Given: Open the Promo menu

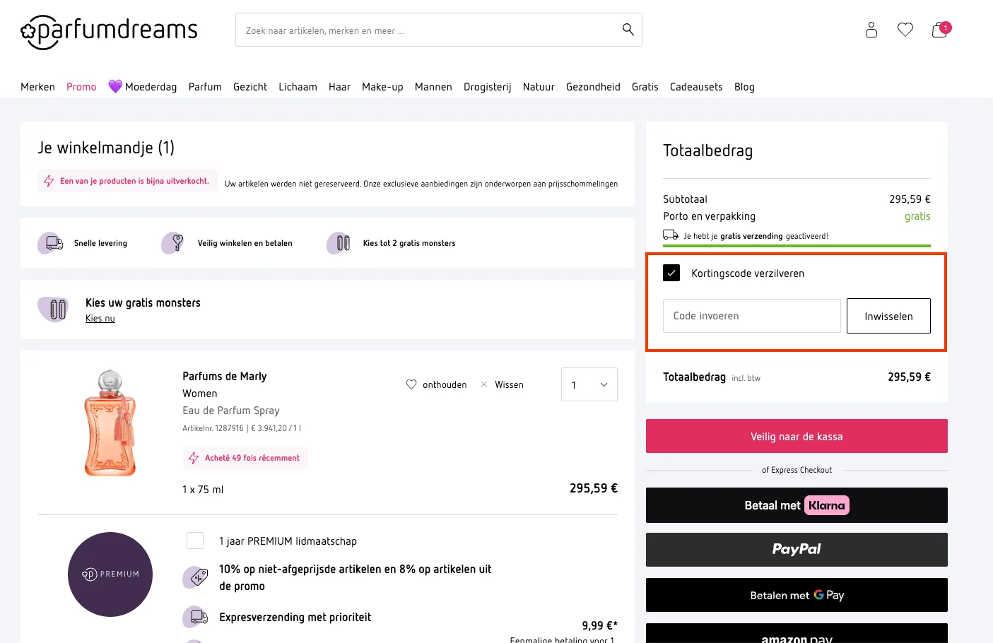Looking at the screenshot, I should tap(81, 87).
